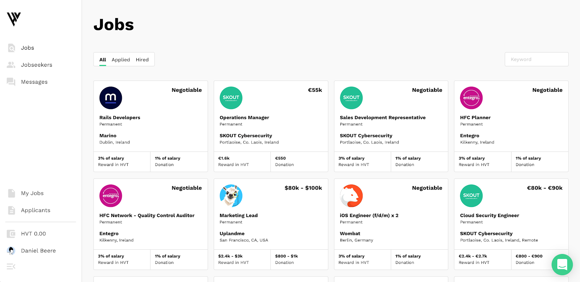Click SKOUT logo on Cloud Security Engineer

[471, 196]
